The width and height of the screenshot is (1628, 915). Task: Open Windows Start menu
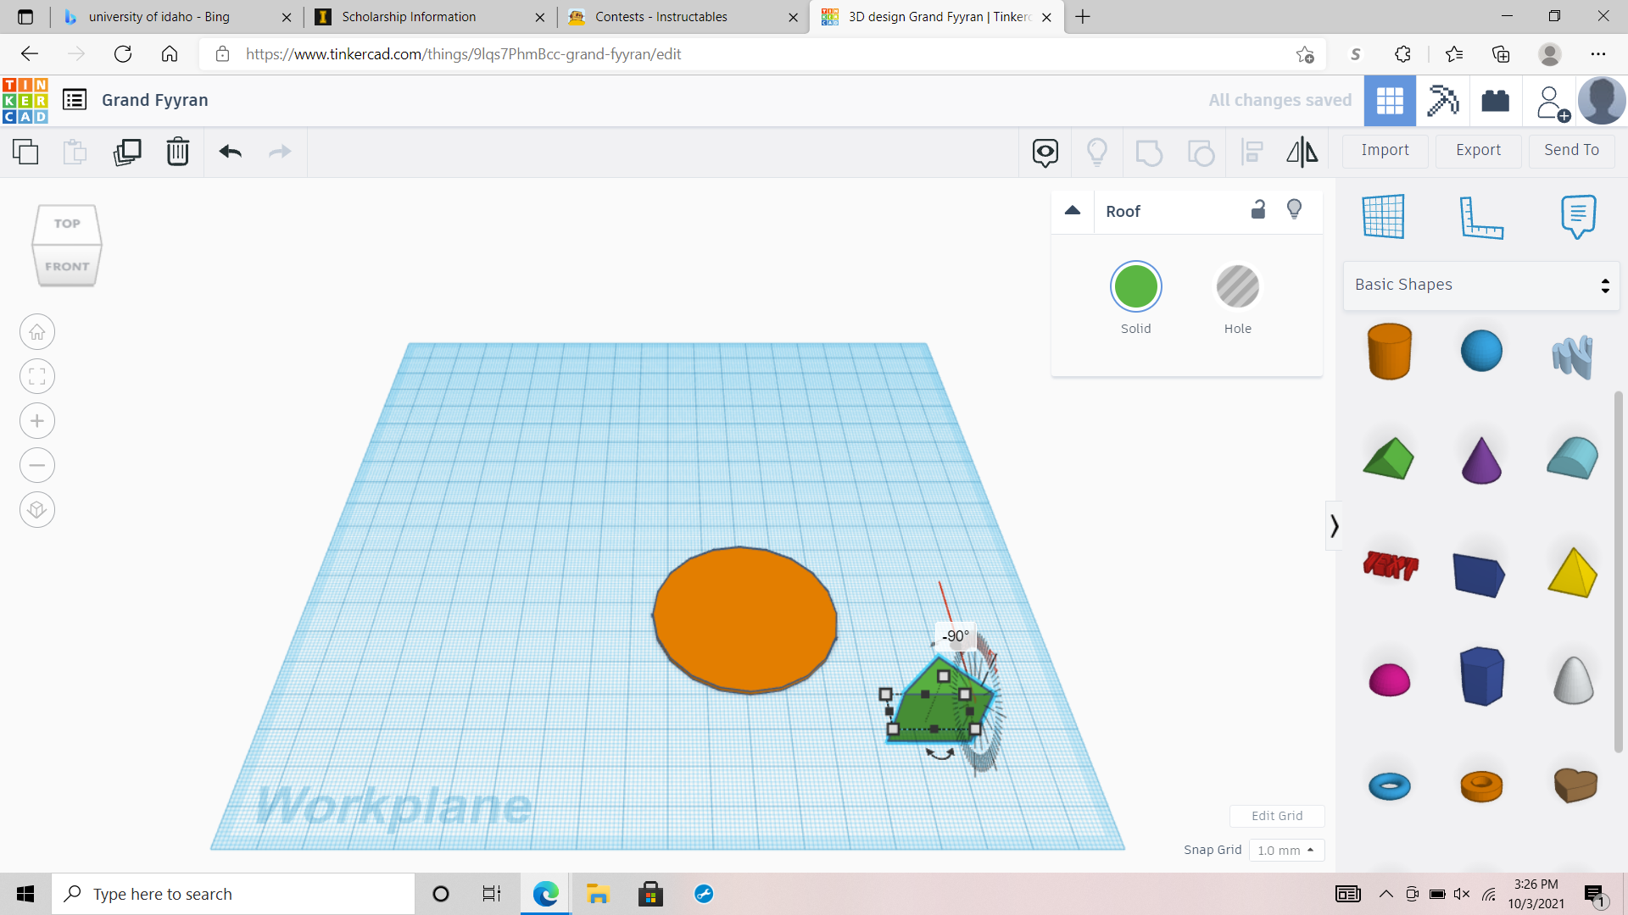pyautogui.click(x=25, y=894)
